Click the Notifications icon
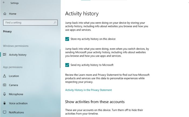Screen dimensions: 189x117 pyautogui.click(x=5, y=112)
